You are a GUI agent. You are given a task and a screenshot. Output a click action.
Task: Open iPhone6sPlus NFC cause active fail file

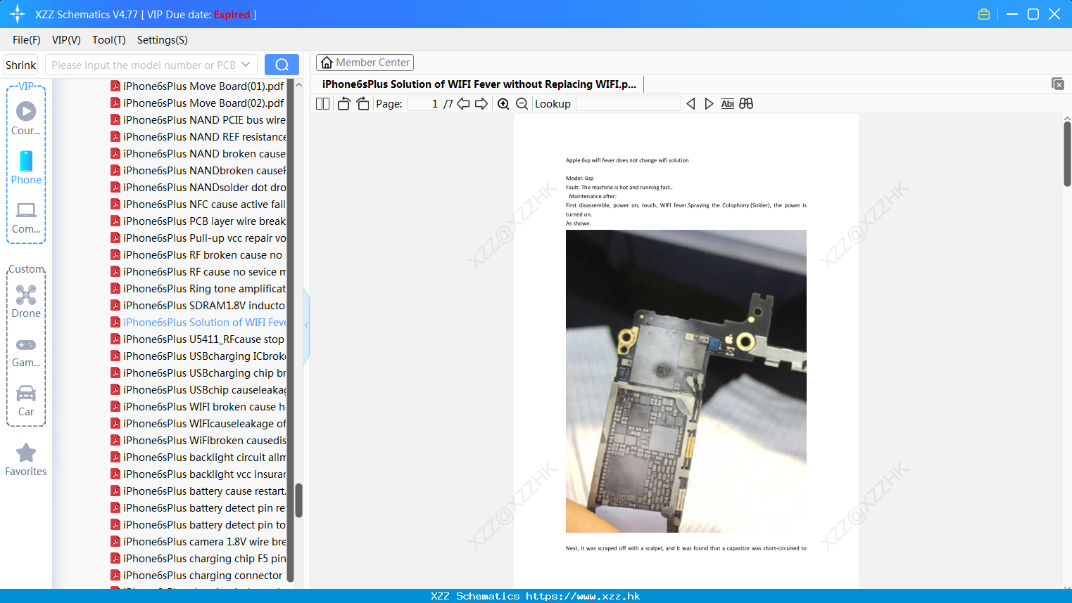[198, 205]
